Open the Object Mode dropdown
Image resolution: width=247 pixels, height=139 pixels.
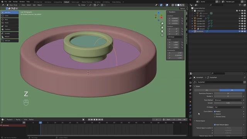[x=13, y=5]
